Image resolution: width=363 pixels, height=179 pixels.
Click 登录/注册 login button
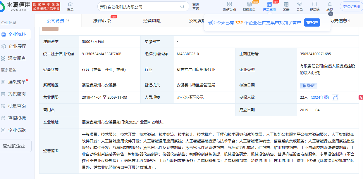click(x=351, y=6)
